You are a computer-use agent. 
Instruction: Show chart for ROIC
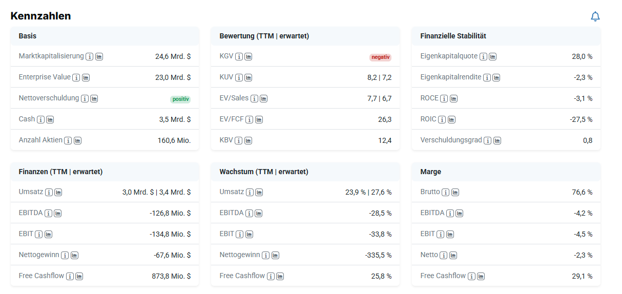coord(451,119)
